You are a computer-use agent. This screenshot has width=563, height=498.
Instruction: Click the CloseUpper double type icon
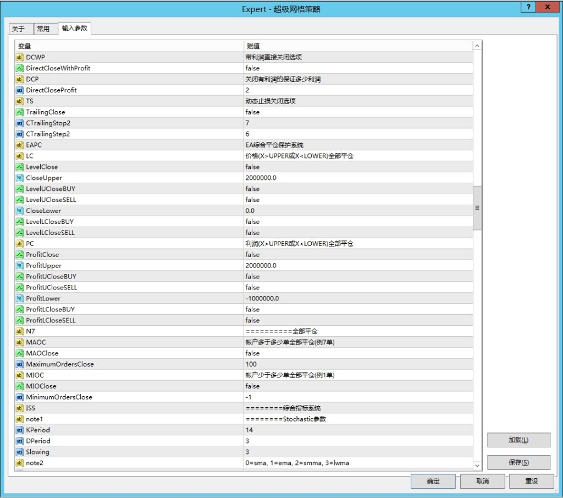20,178
